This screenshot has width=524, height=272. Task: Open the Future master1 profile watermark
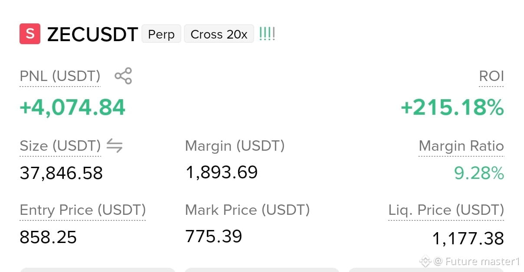pos(477,261)
